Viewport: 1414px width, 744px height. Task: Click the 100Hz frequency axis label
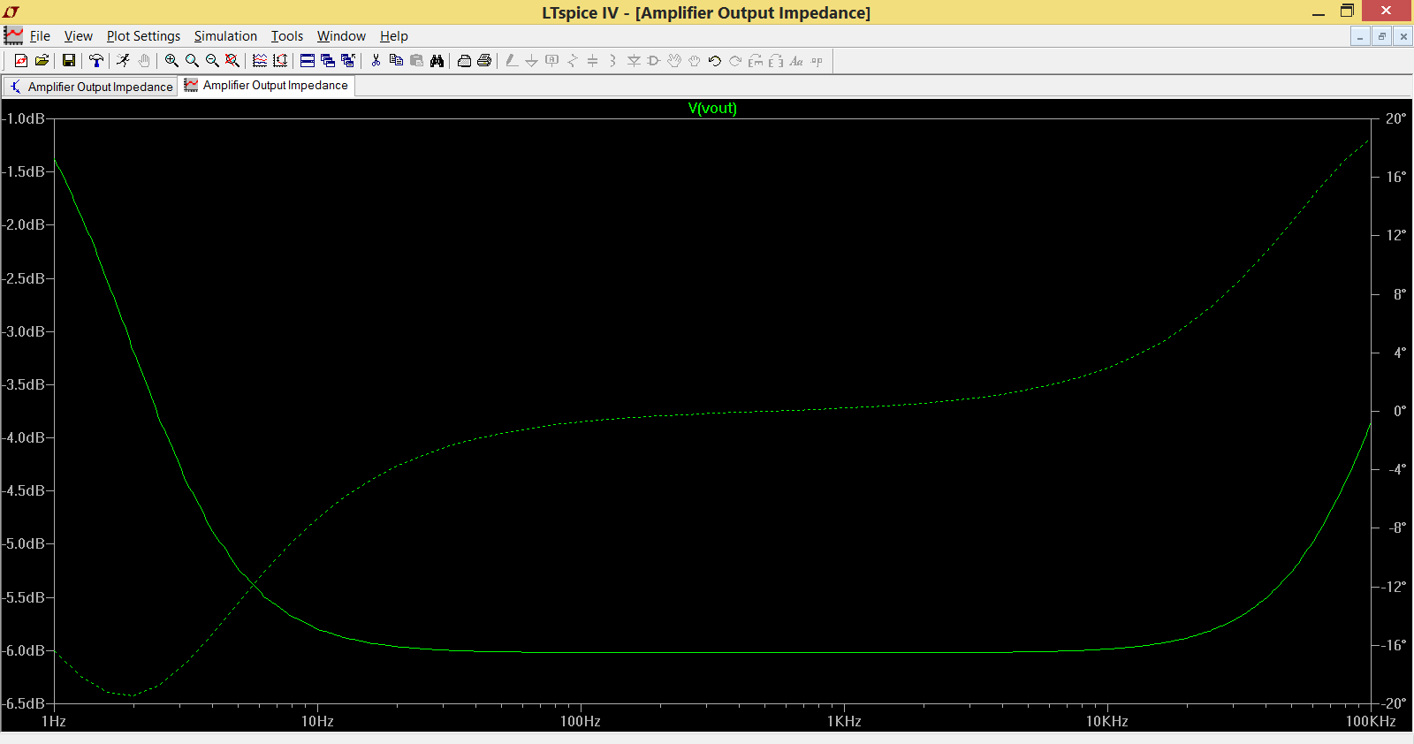(x=581, y=721)
